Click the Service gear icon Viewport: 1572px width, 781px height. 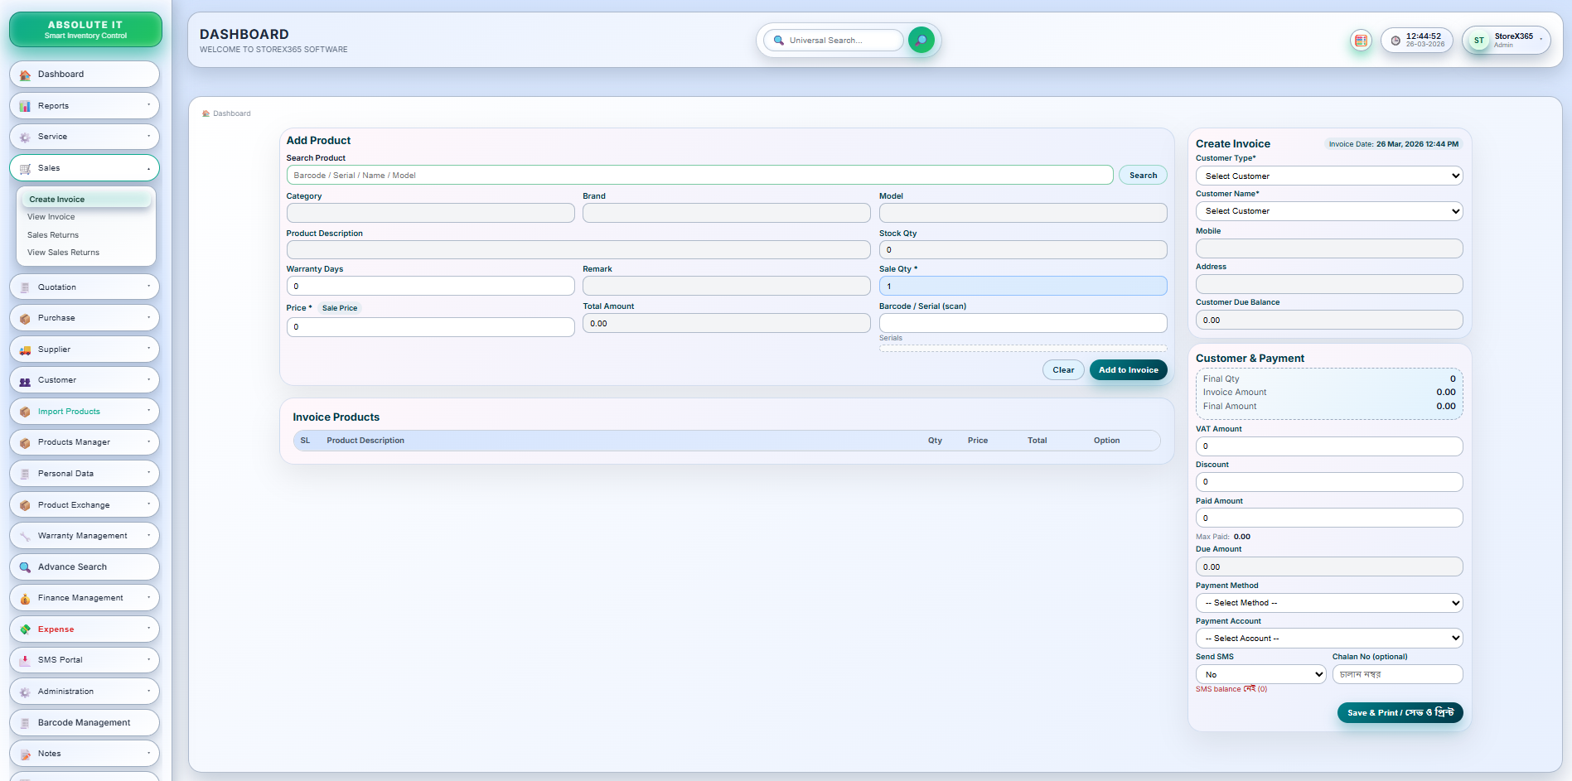coord(24,137)
